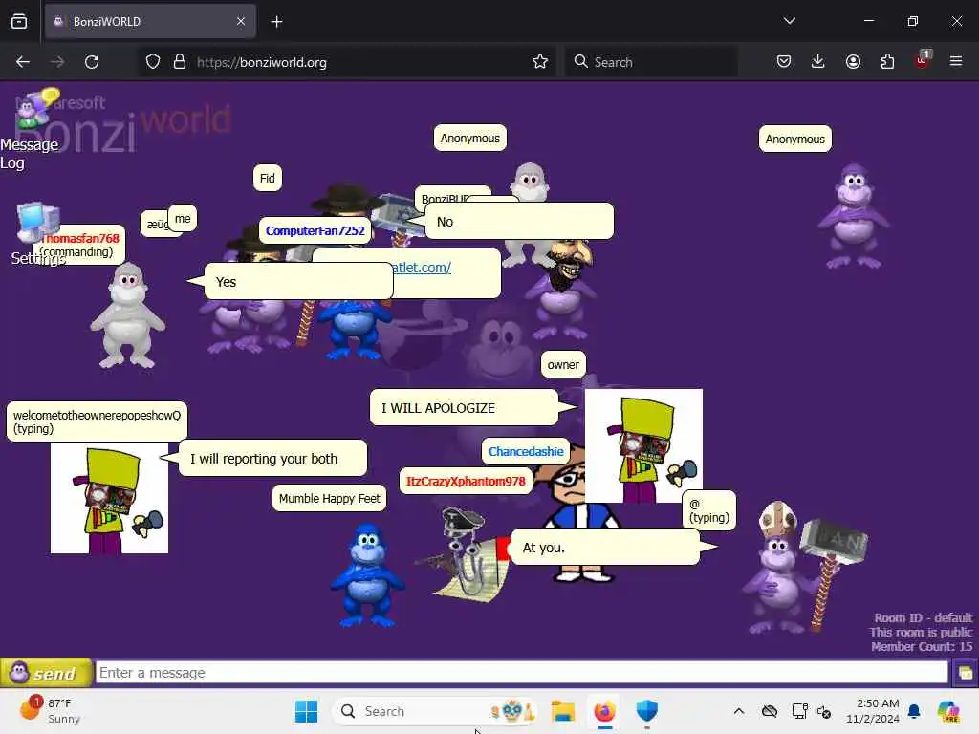
Task: Bookmark this page with the star
Action: pyautogui.click(x=540, y=62)
